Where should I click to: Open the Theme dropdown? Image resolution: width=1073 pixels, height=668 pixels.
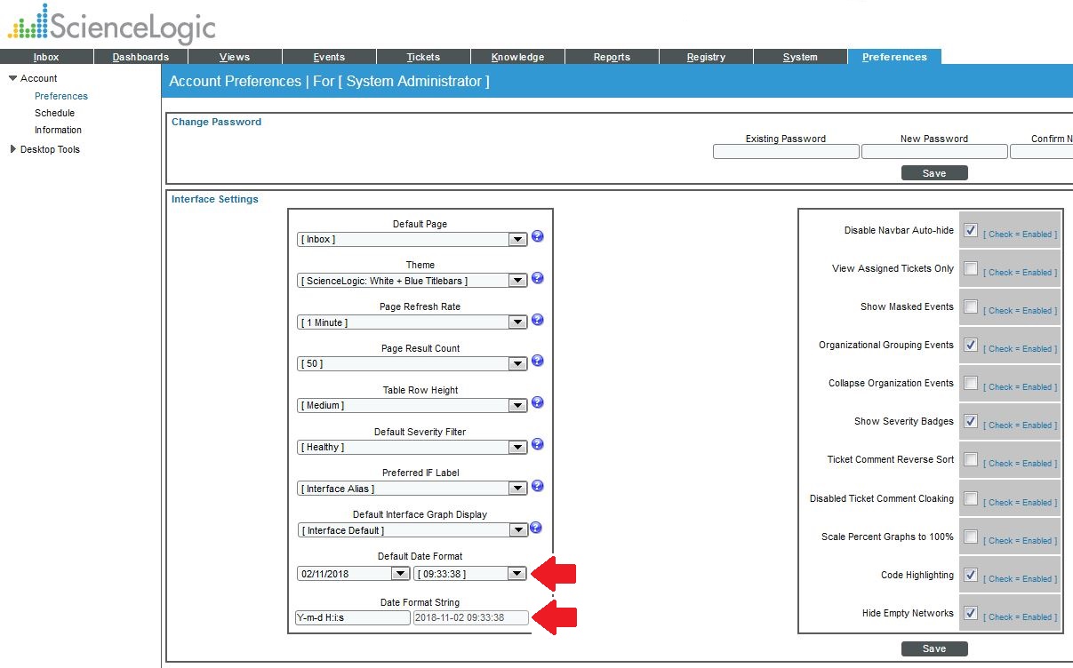(x=412, y=281)
